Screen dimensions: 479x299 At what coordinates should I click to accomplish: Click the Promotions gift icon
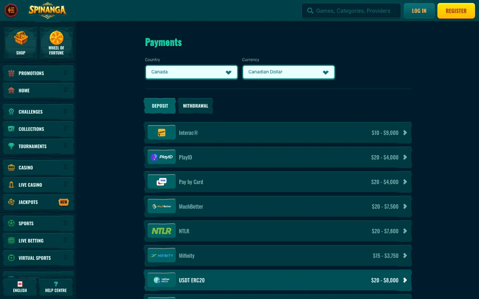pos(11,73)
